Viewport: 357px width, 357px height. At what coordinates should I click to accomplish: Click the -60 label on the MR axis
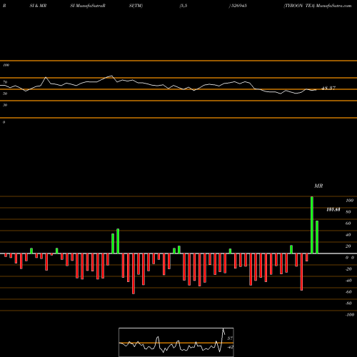click(x=348, y=292)
